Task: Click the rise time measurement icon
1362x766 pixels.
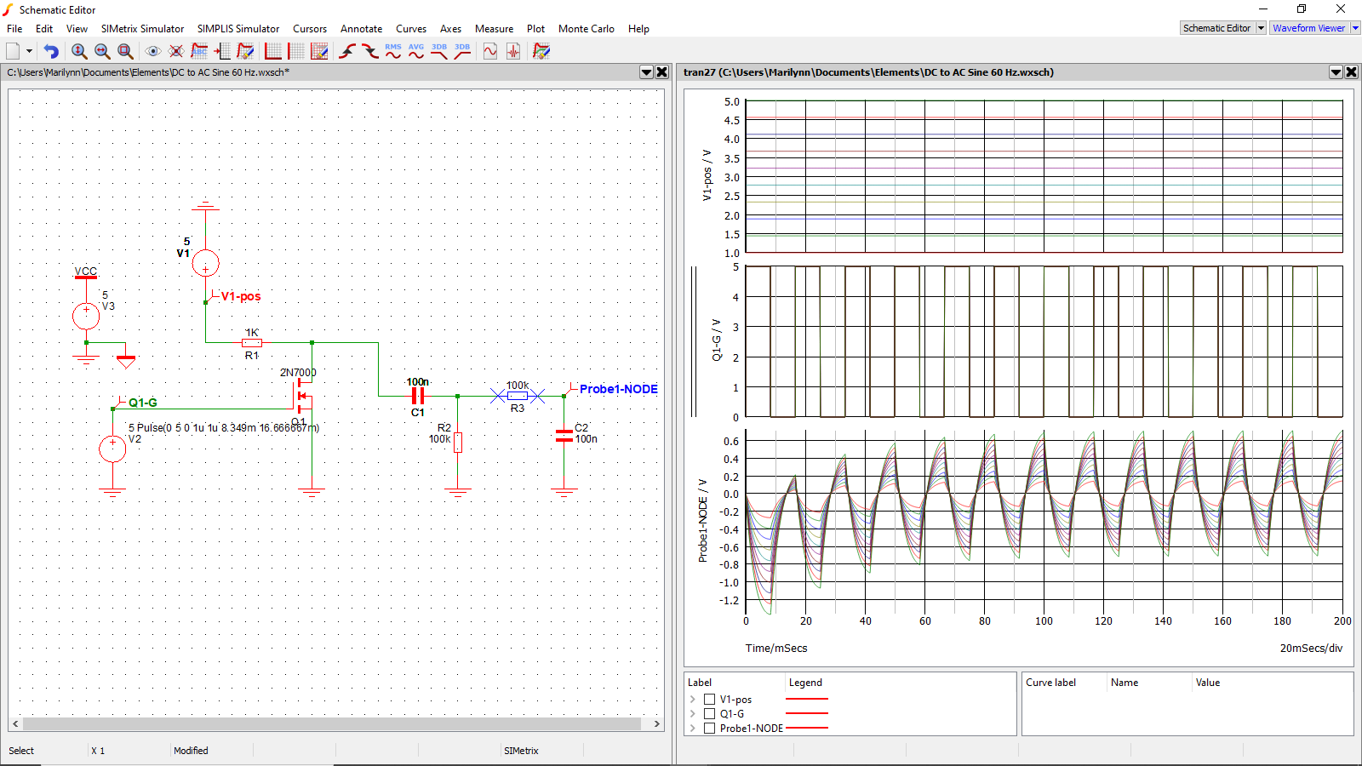Action: pos(347,51)
